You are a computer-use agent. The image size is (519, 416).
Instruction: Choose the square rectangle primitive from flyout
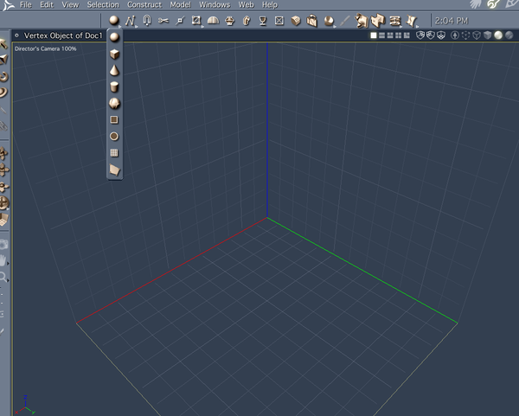click(114, 119)
